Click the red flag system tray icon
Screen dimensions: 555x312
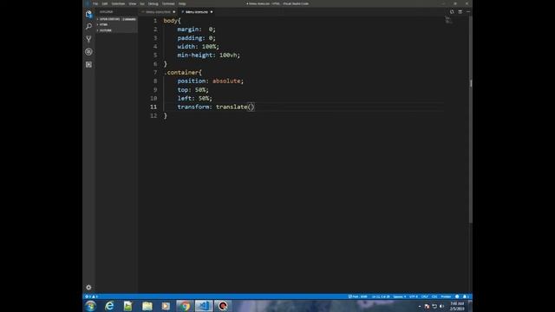pos(427,306)
